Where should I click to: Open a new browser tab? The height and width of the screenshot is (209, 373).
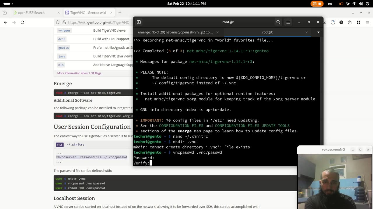pyautogui.click(x=120, y=13)
